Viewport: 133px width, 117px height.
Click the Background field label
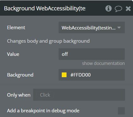[x=20, y=75]
